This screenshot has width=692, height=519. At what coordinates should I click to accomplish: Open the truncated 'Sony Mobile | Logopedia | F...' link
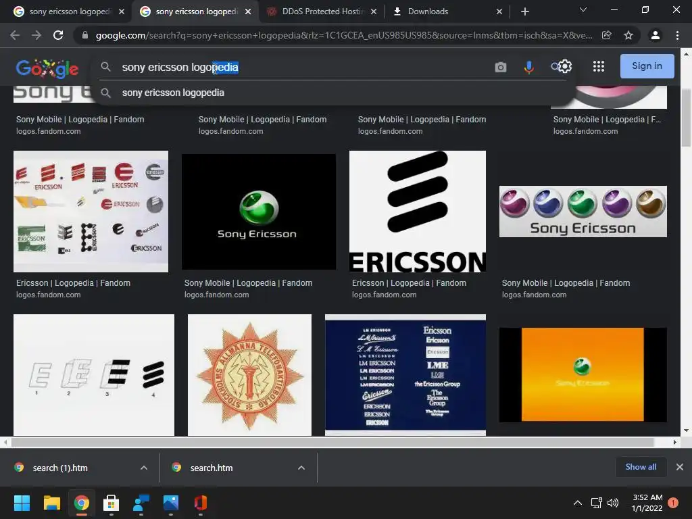(x=607, y=120)
